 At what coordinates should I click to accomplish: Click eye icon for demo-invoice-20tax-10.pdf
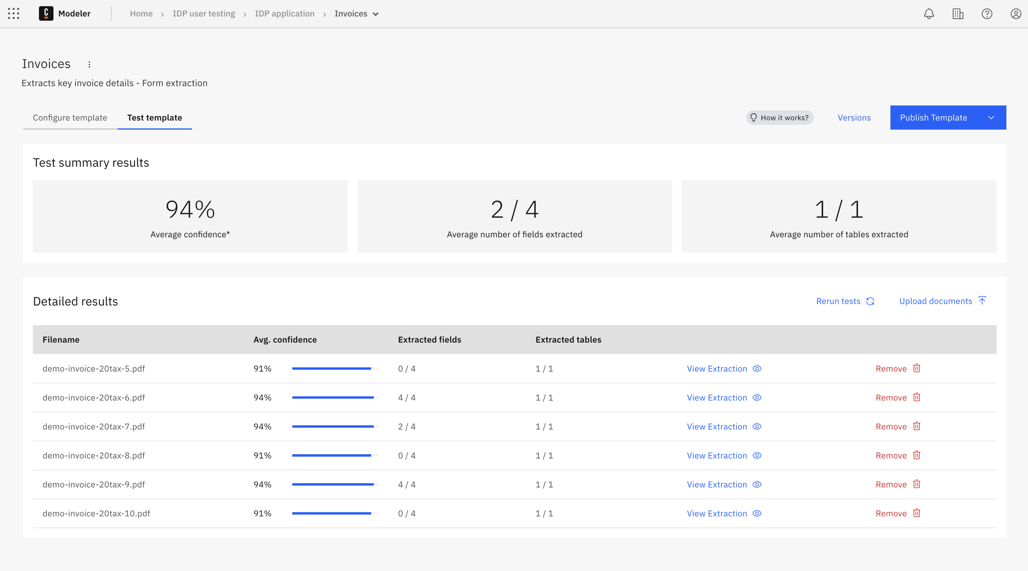coord(757,513)
